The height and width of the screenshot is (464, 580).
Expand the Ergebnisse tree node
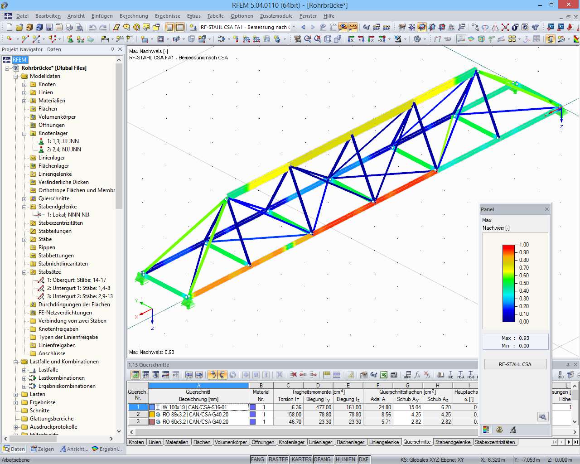pos(16,402)
